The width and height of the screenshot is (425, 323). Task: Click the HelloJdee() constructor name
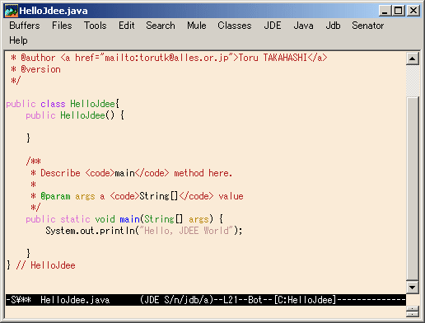coord(82,115)
